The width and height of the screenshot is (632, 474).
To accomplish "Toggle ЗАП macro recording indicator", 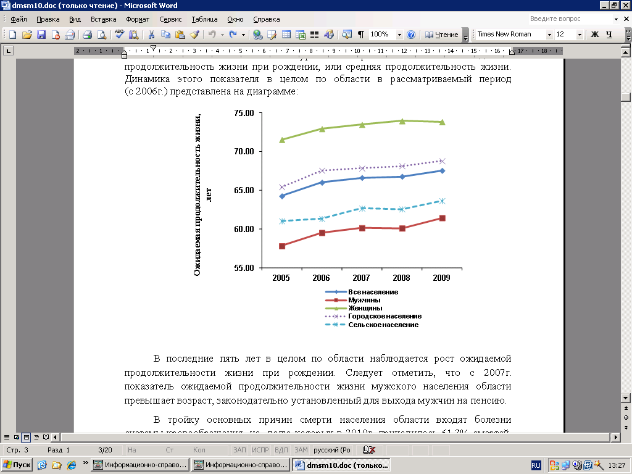I will click(239, 450).
